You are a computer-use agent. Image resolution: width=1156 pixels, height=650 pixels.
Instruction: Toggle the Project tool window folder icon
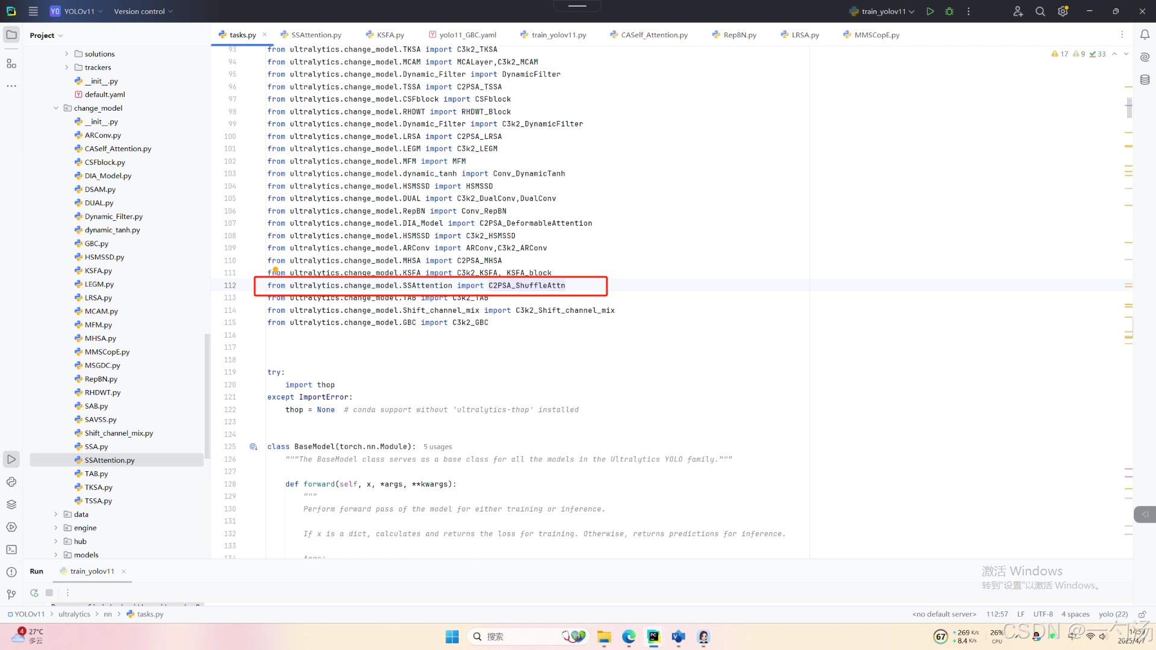tap(11, 35)
